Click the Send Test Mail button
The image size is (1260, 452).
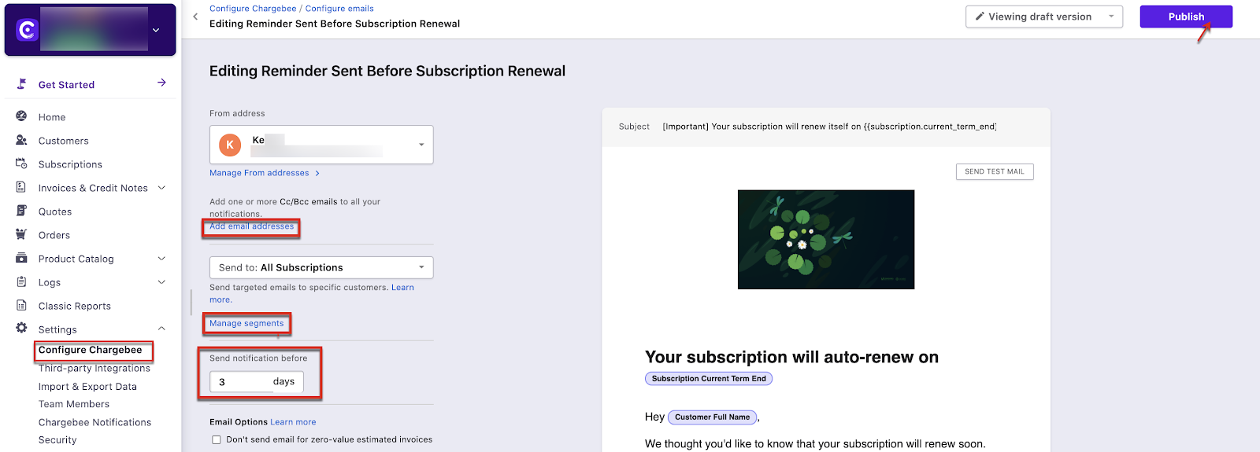(994, 171)
